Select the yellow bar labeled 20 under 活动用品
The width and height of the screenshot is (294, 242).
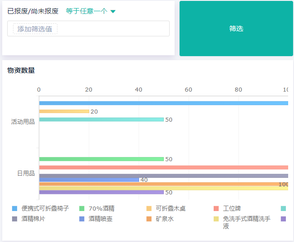tap(64, 111)
